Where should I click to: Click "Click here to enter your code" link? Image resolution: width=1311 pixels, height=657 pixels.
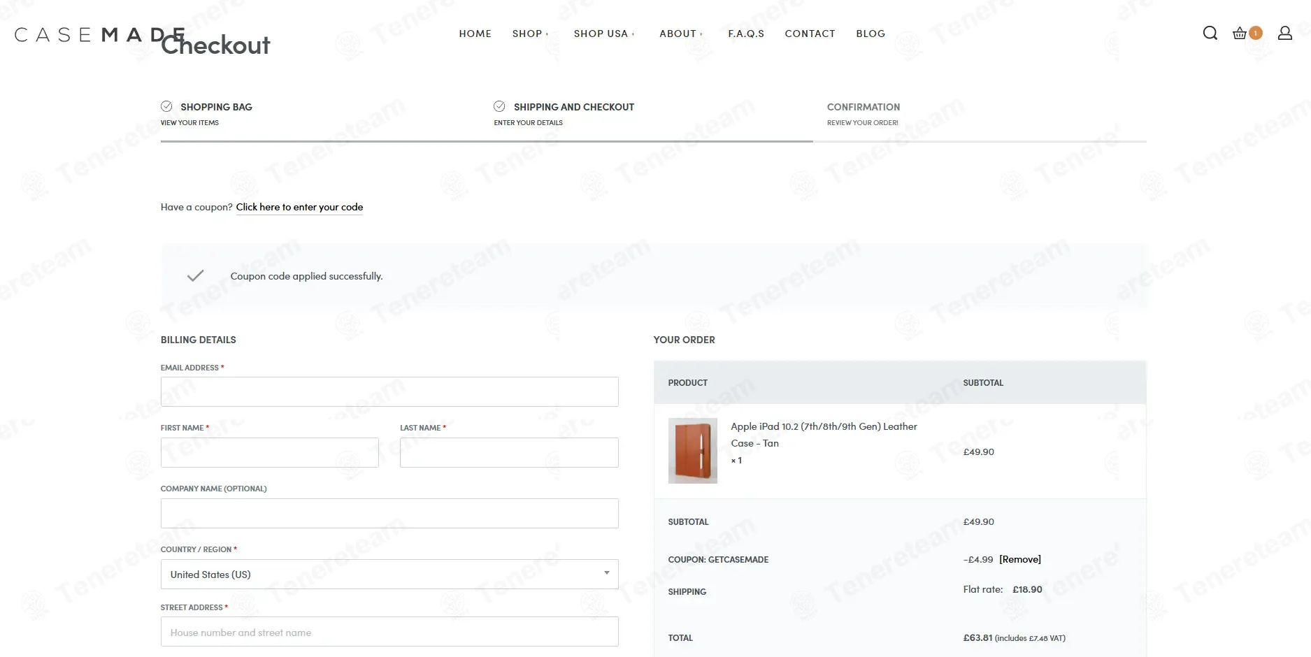(299, 207)
